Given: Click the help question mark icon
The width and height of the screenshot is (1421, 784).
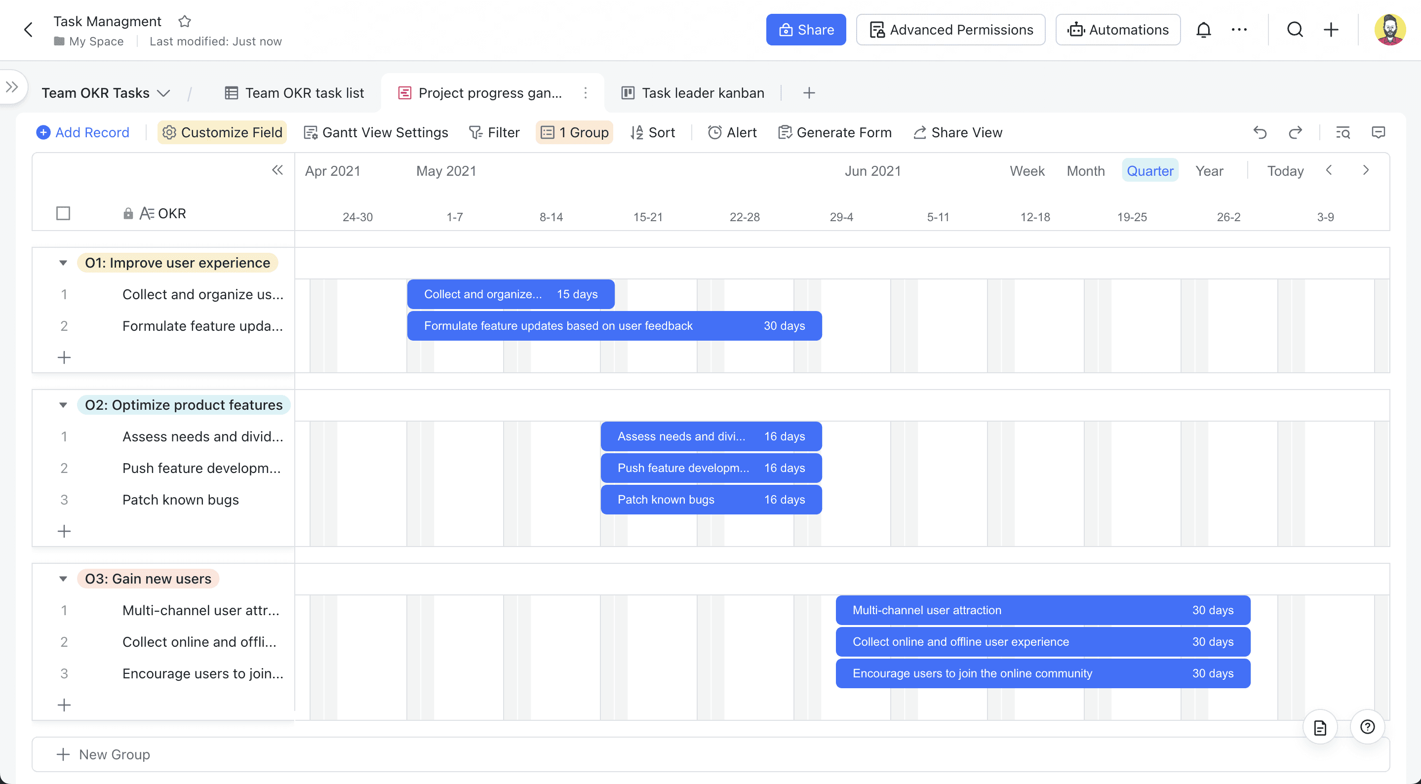Looking at the screenshot, I should (1367, 727).
